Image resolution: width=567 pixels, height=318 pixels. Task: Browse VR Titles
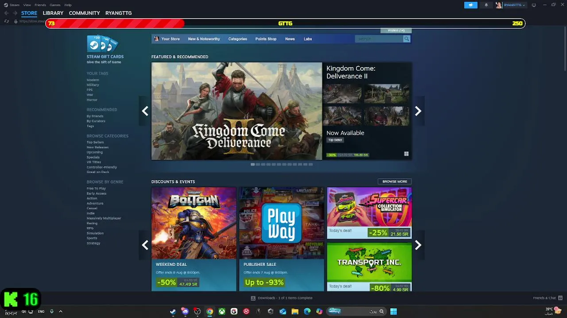[93, 162]
